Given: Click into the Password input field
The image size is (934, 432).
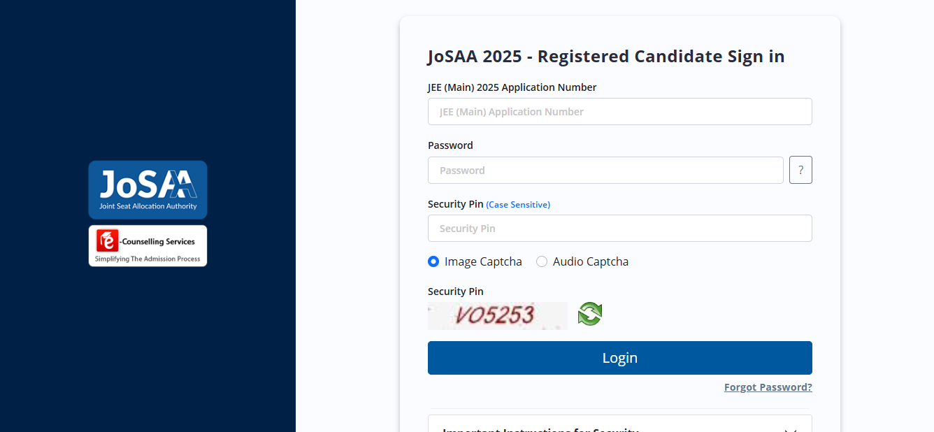Looking at the screenshot, I should pyautogui.click(x=605, y=171).
